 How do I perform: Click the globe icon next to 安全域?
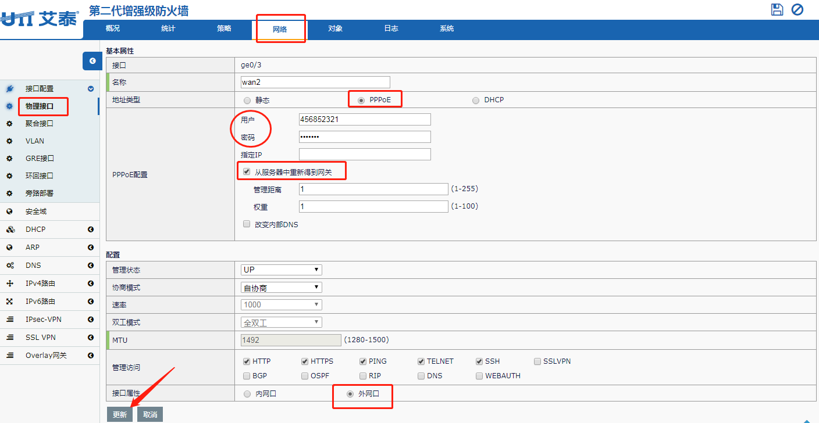(x=9, y=212)
